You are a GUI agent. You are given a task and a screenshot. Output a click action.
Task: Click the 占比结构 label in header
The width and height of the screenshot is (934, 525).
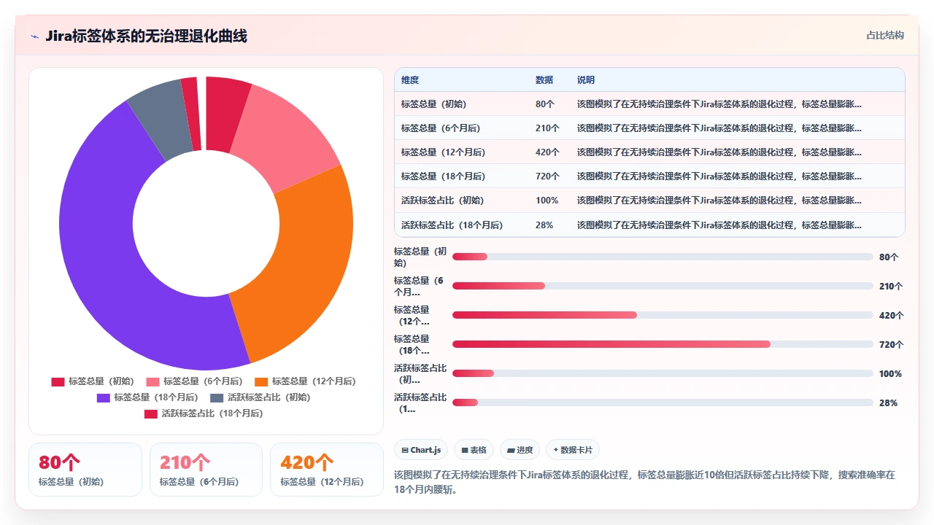pos(884,35)
